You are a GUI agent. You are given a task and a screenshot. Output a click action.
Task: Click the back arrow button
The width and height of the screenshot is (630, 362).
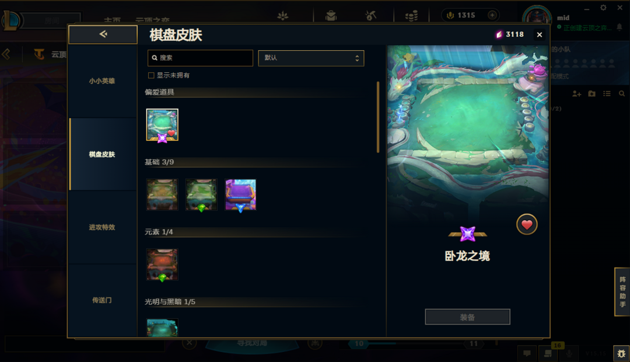(x=103, y=34)
